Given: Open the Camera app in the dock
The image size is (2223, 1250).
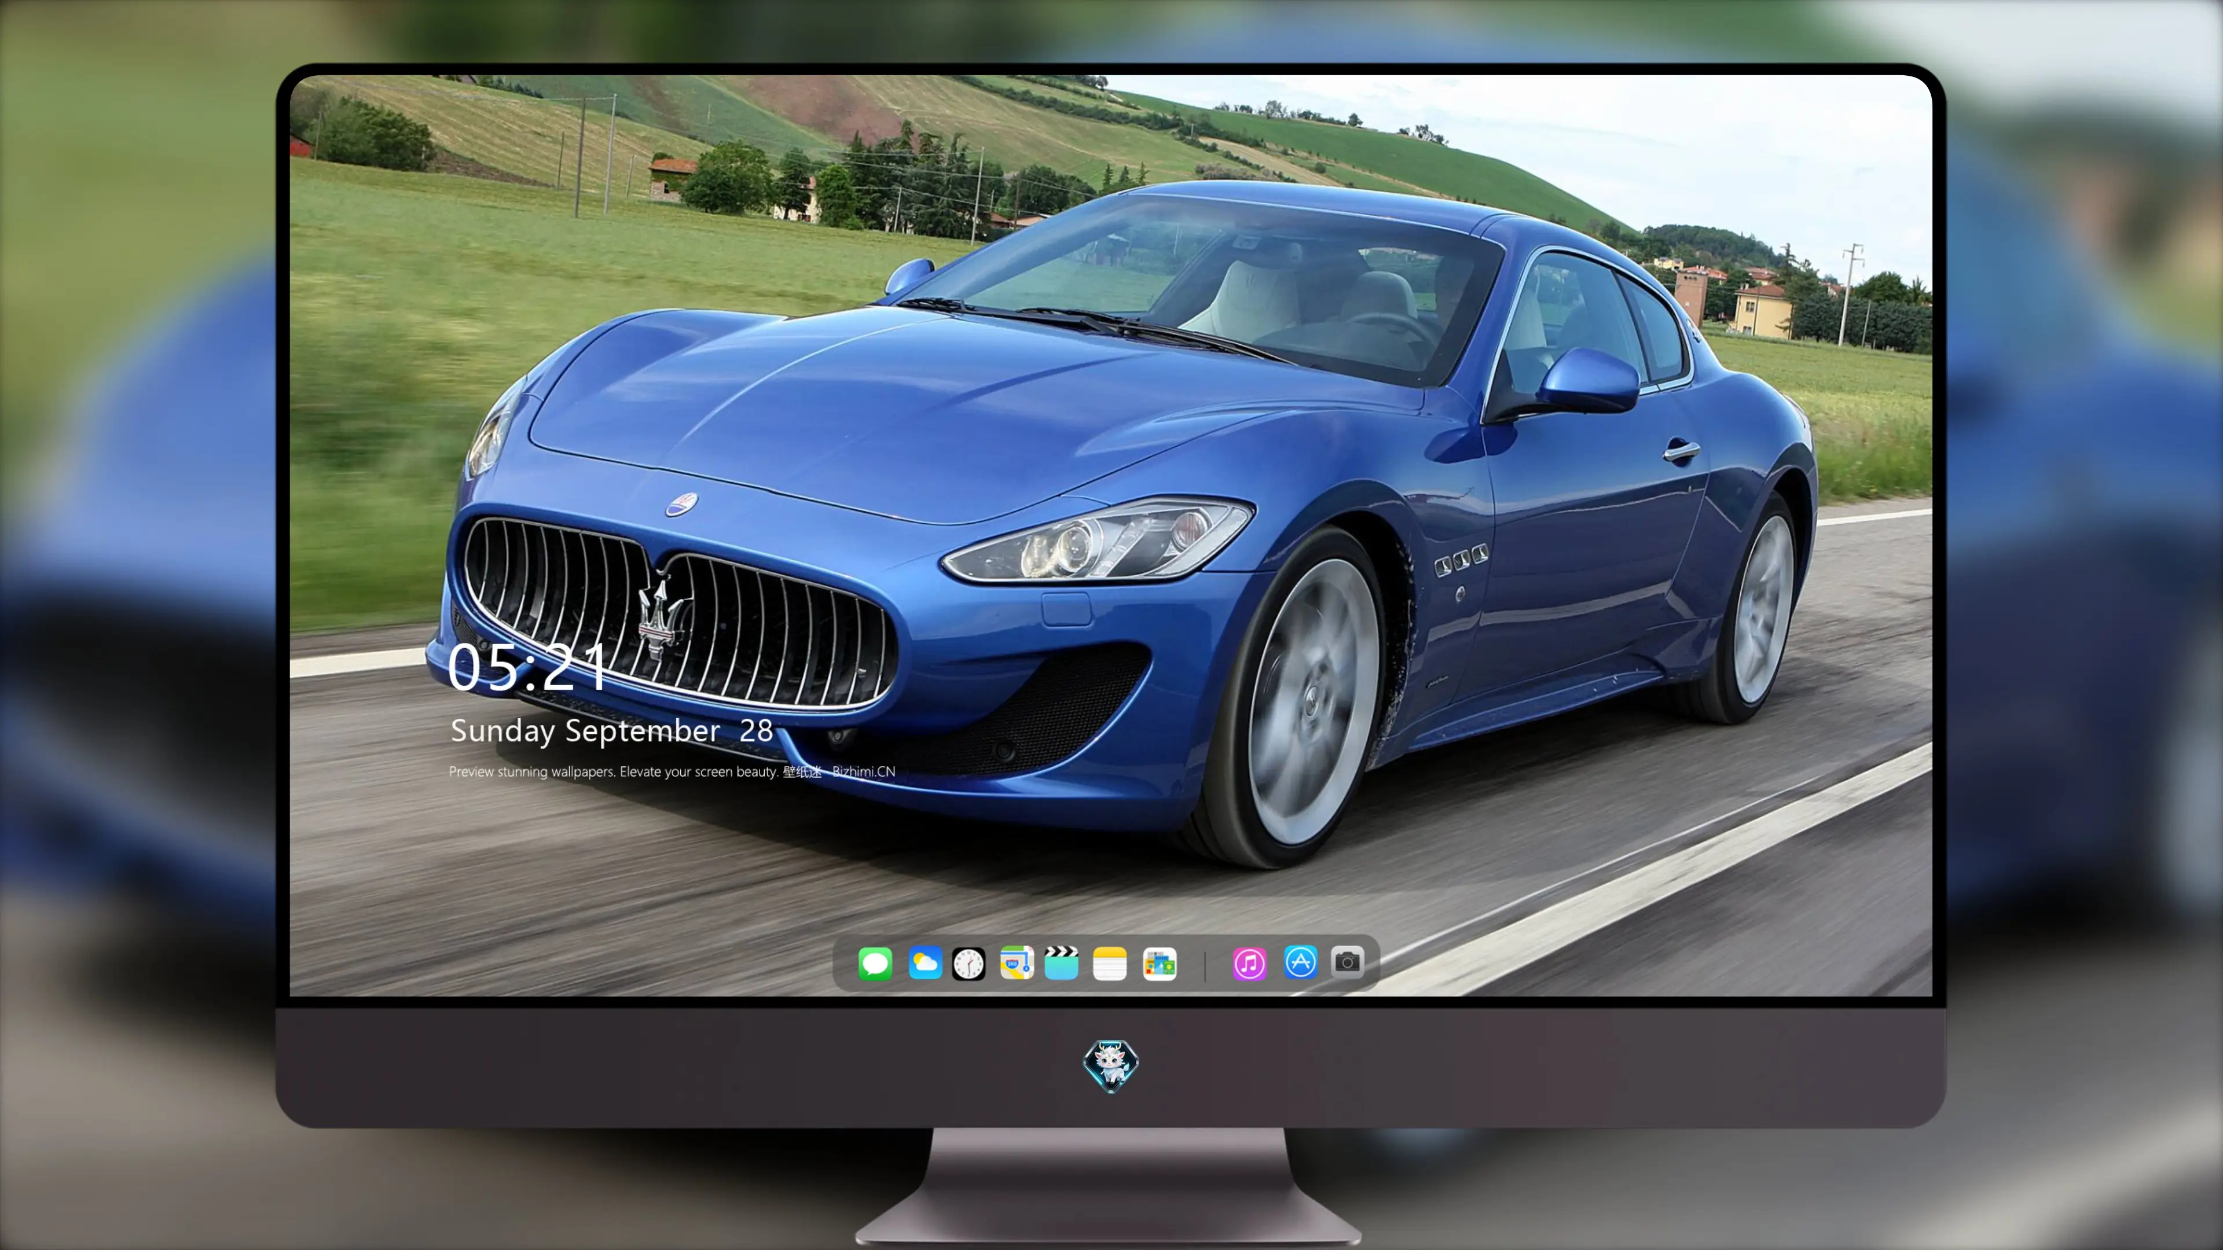Looking at the screenshot, I should pos(1347,962).
